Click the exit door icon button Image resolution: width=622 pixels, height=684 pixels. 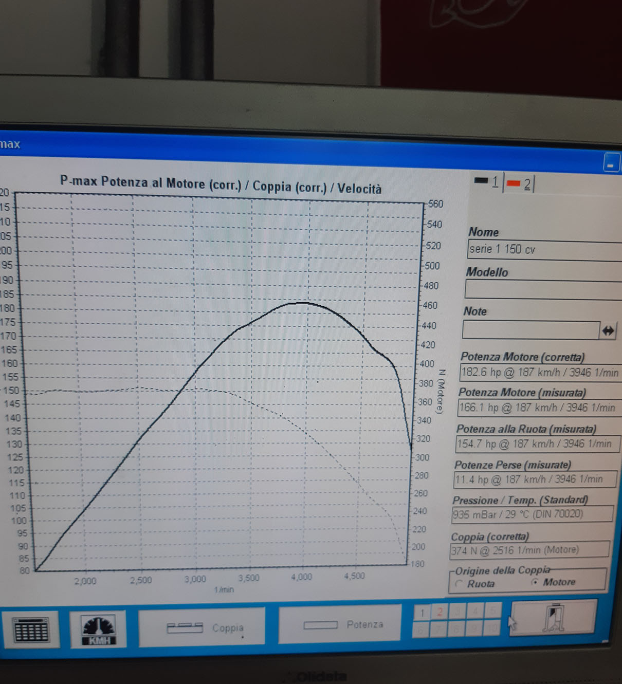click(x=553, y=618)
